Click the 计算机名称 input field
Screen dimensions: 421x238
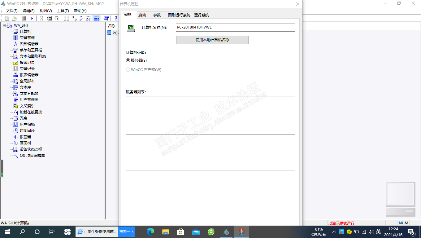tap(235, 27)
